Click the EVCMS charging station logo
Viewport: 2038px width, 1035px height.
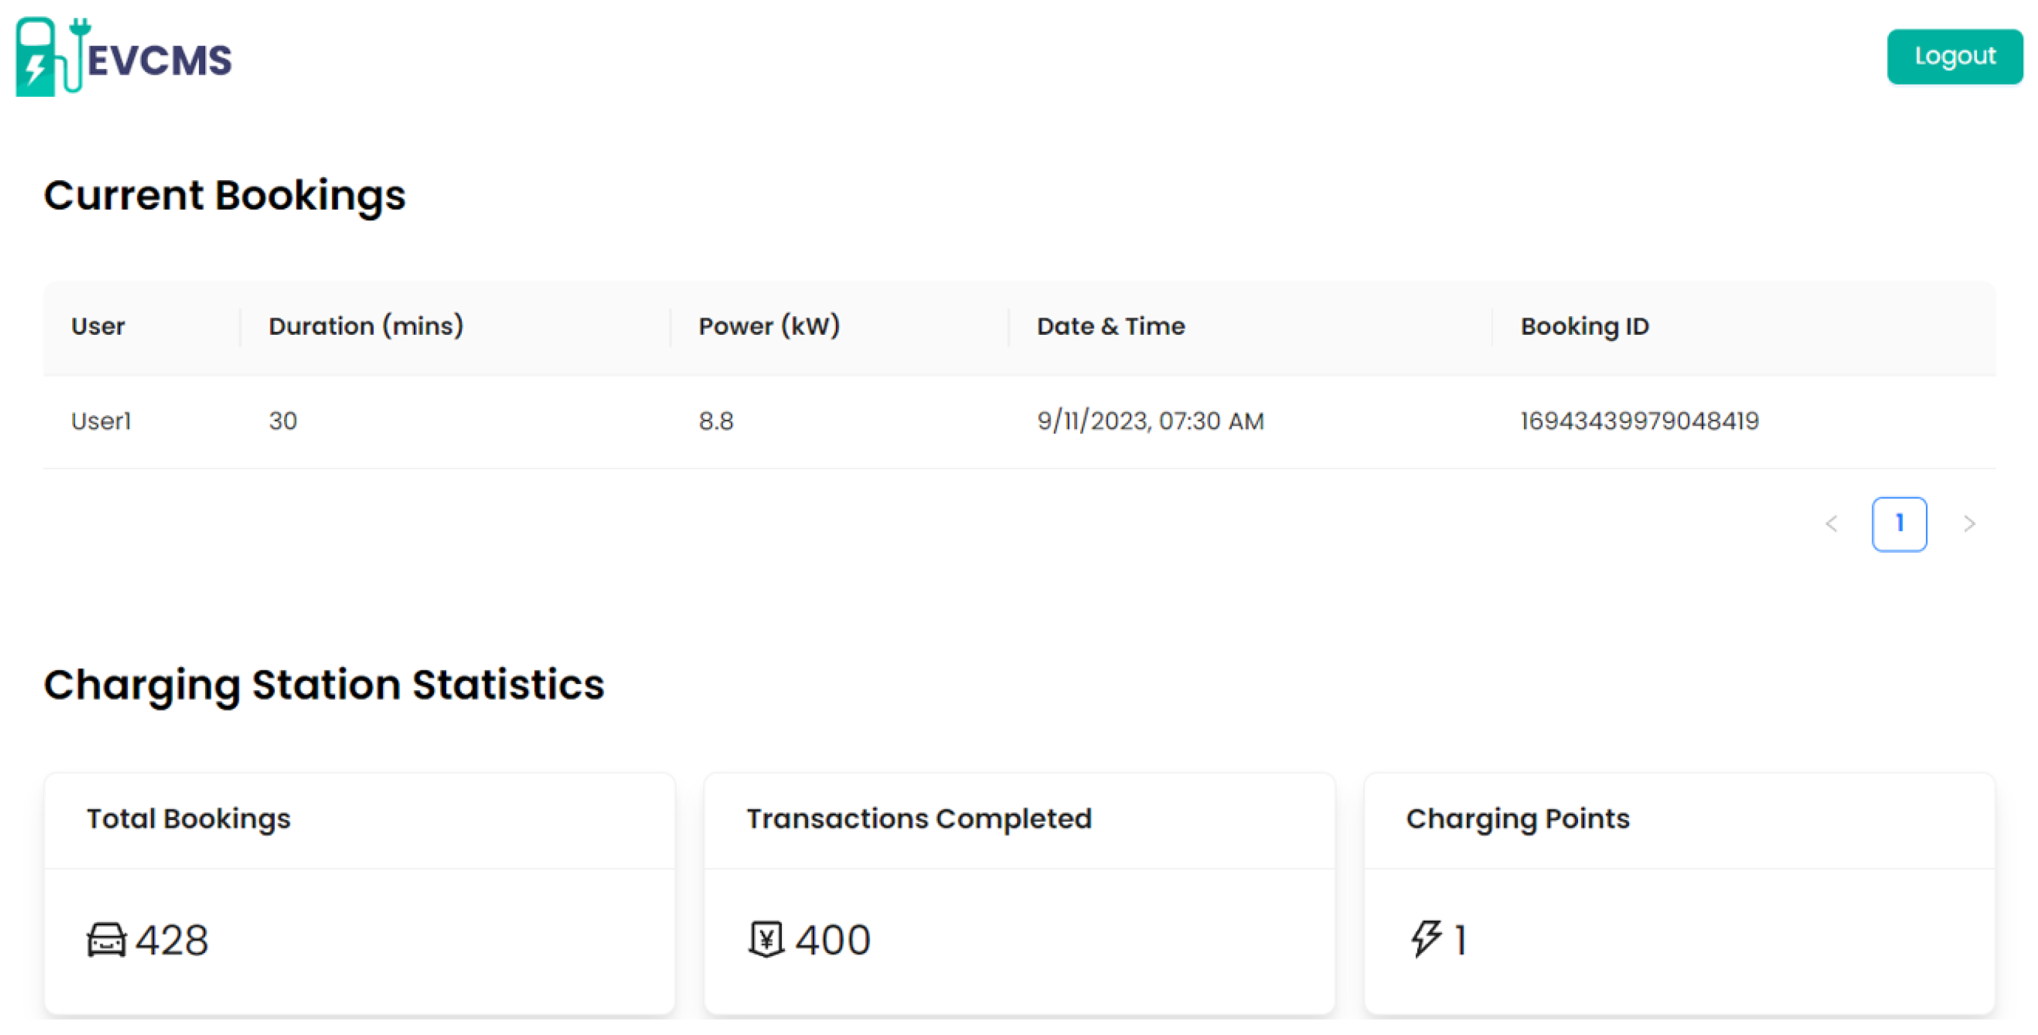(x=124, y=57)
